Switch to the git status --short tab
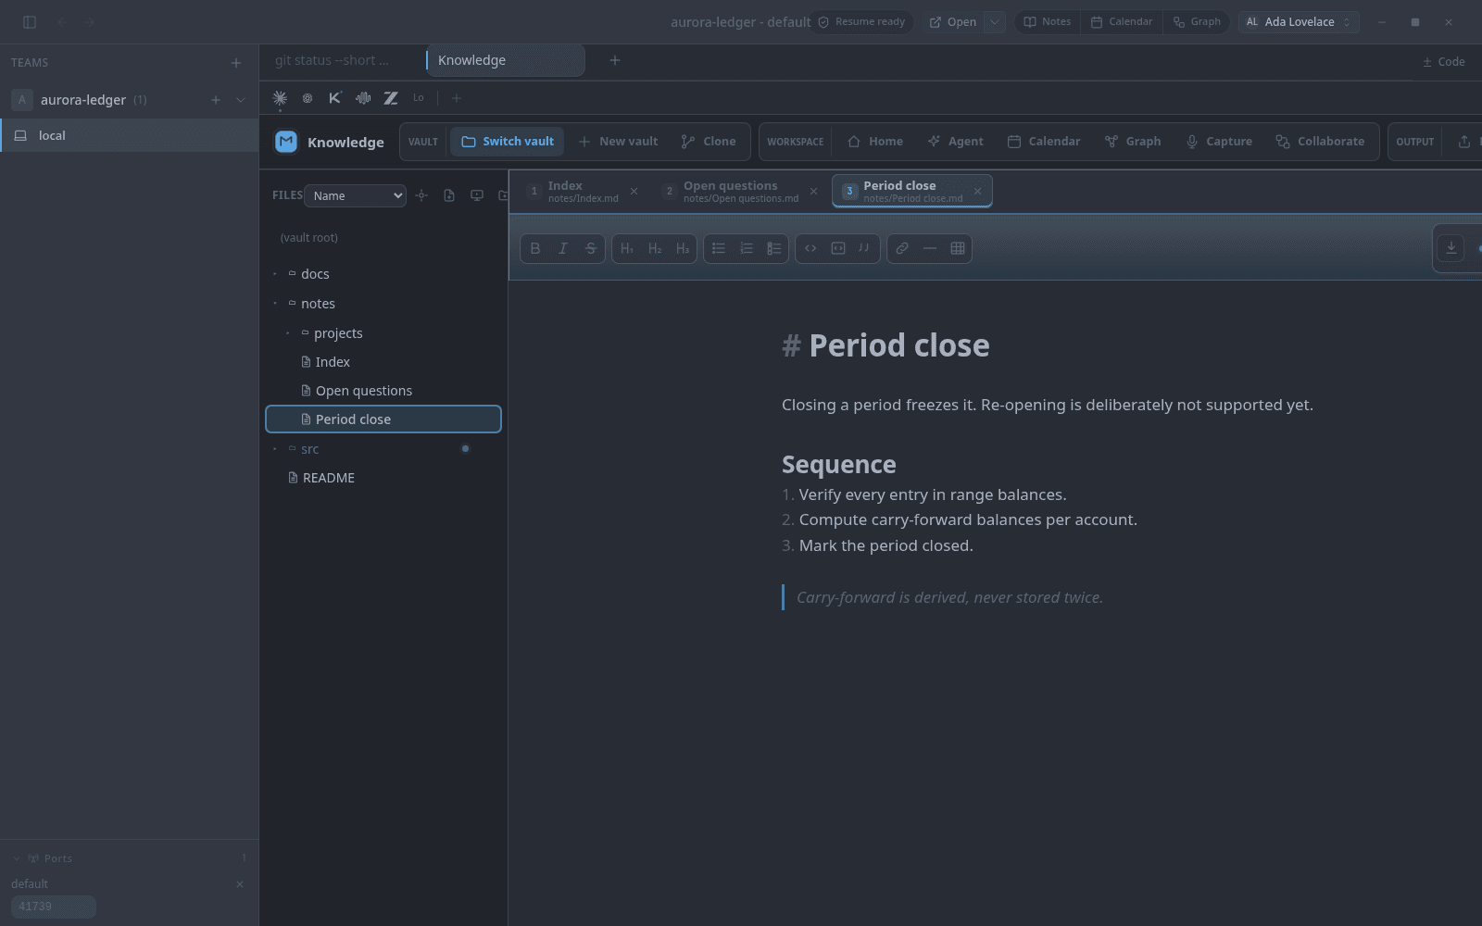Screen dimensions: 1482x926 (333, 60)
